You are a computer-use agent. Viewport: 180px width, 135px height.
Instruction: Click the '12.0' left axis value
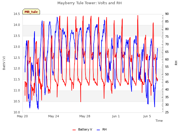(x=17, y=69)
